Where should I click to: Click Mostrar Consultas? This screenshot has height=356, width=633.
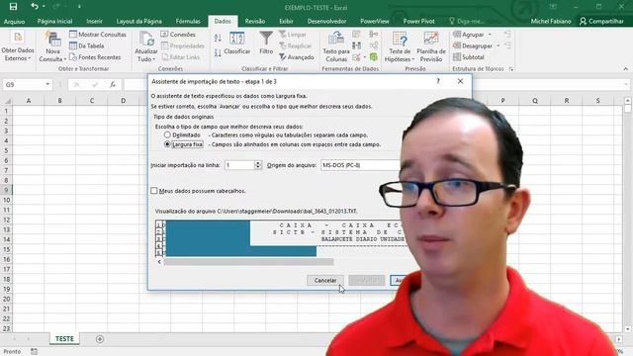pos(98,35)
